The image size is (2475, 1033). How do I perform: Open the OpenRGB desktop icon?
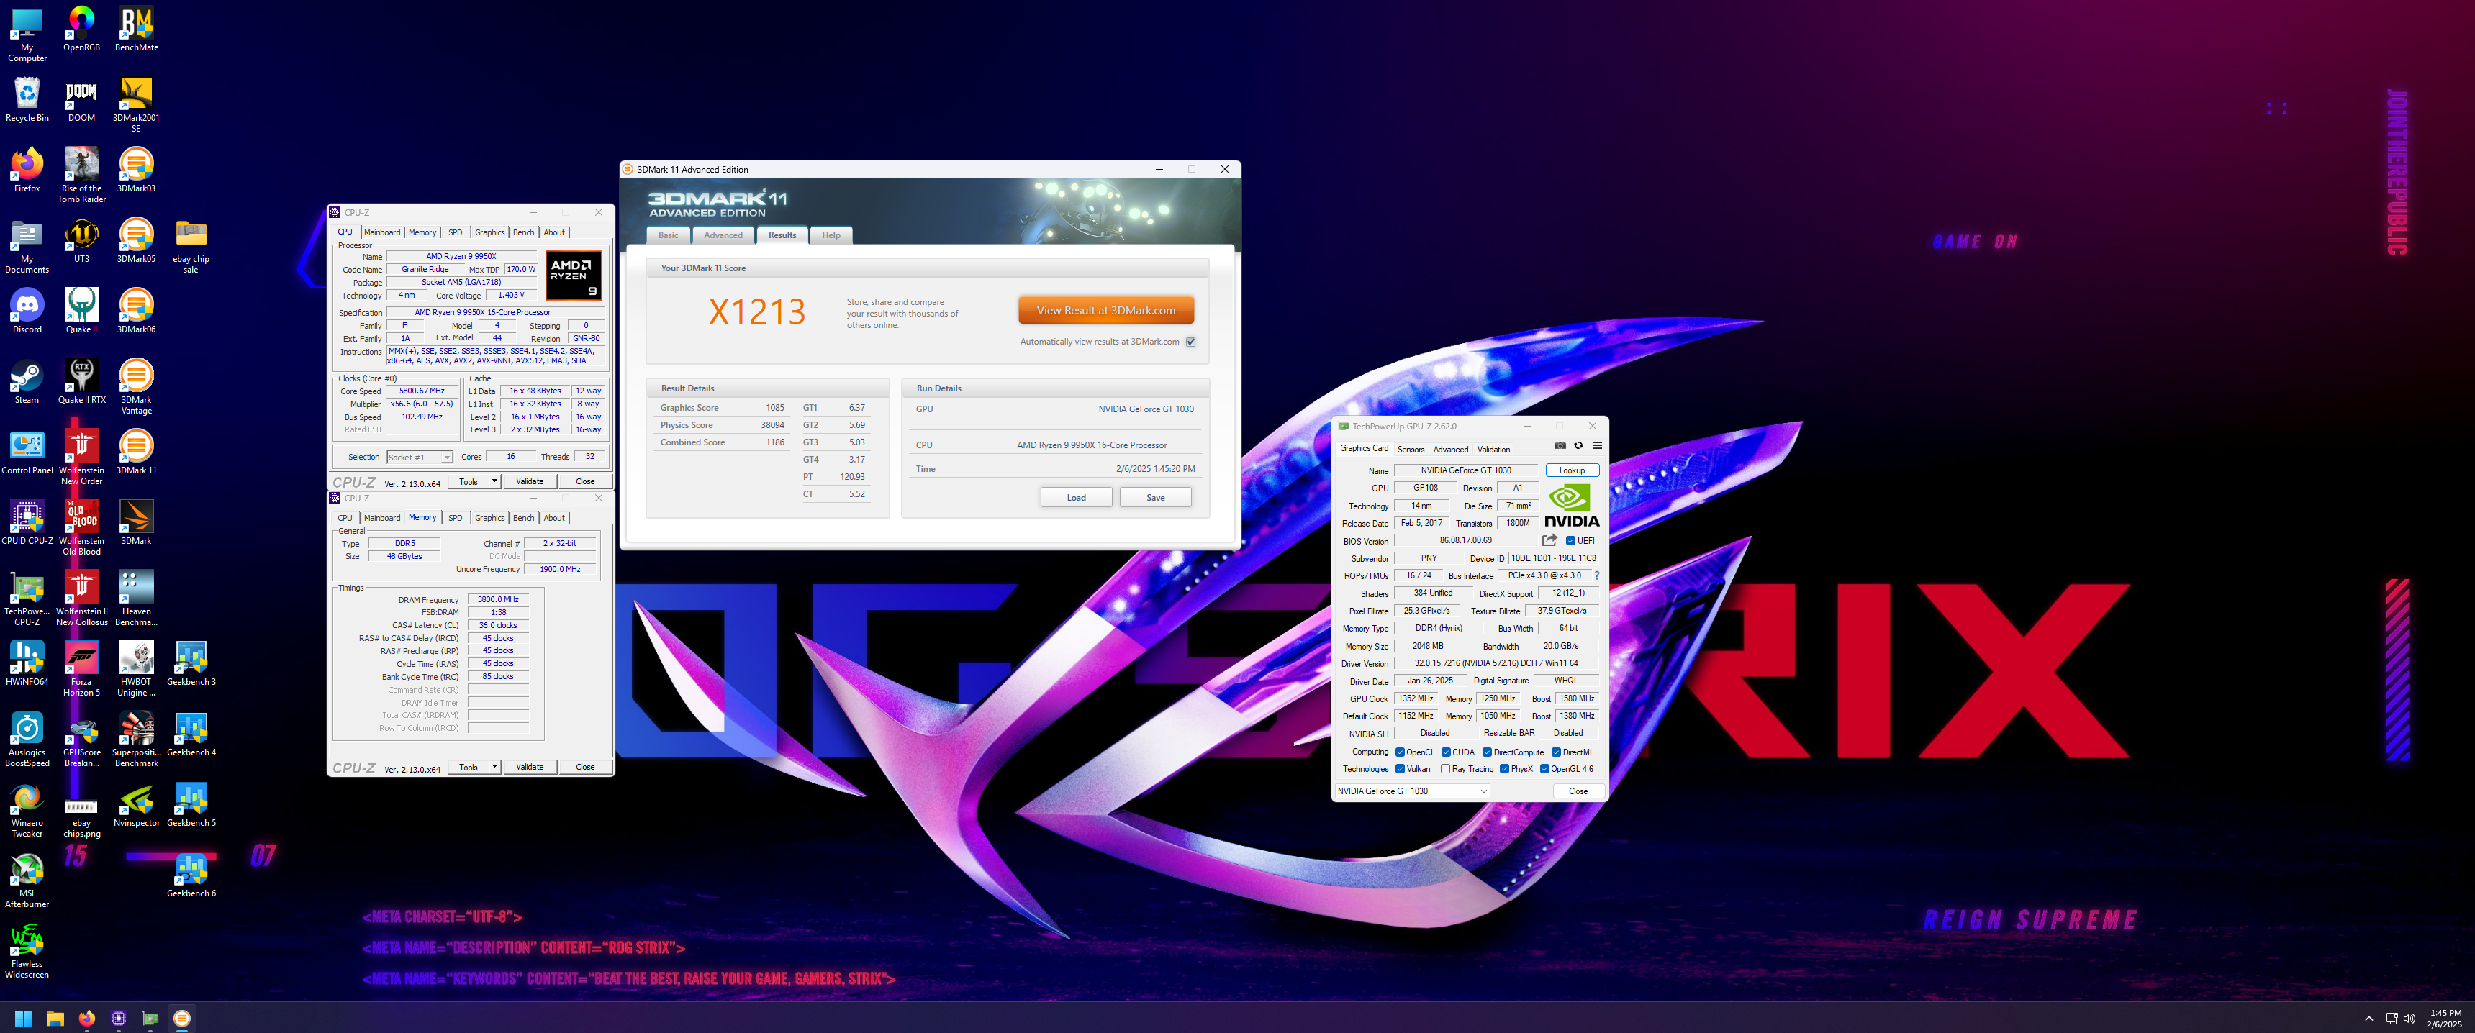81,28
